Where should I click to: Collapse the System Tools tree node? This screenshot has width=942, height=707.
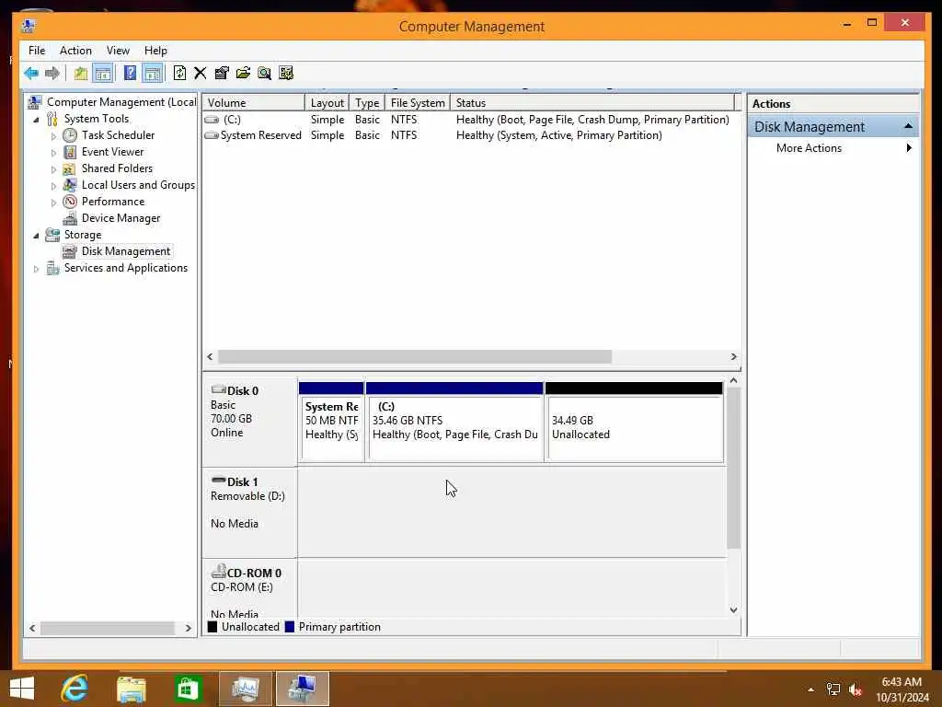36,120
